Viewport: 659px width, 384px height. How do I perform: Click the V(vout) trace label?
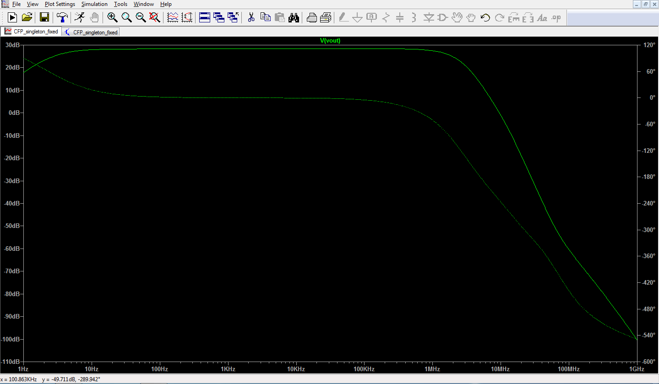(330, 41)
